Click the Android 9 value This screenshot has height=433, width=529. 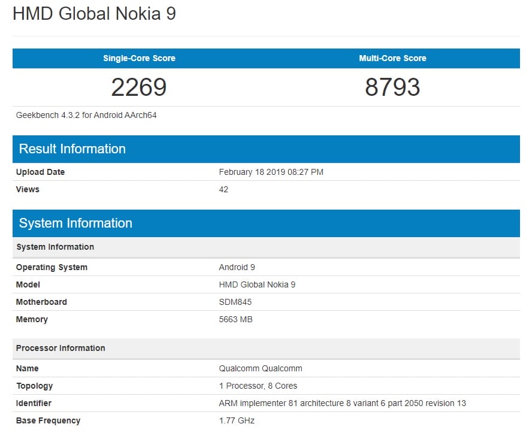coord(237,267)
